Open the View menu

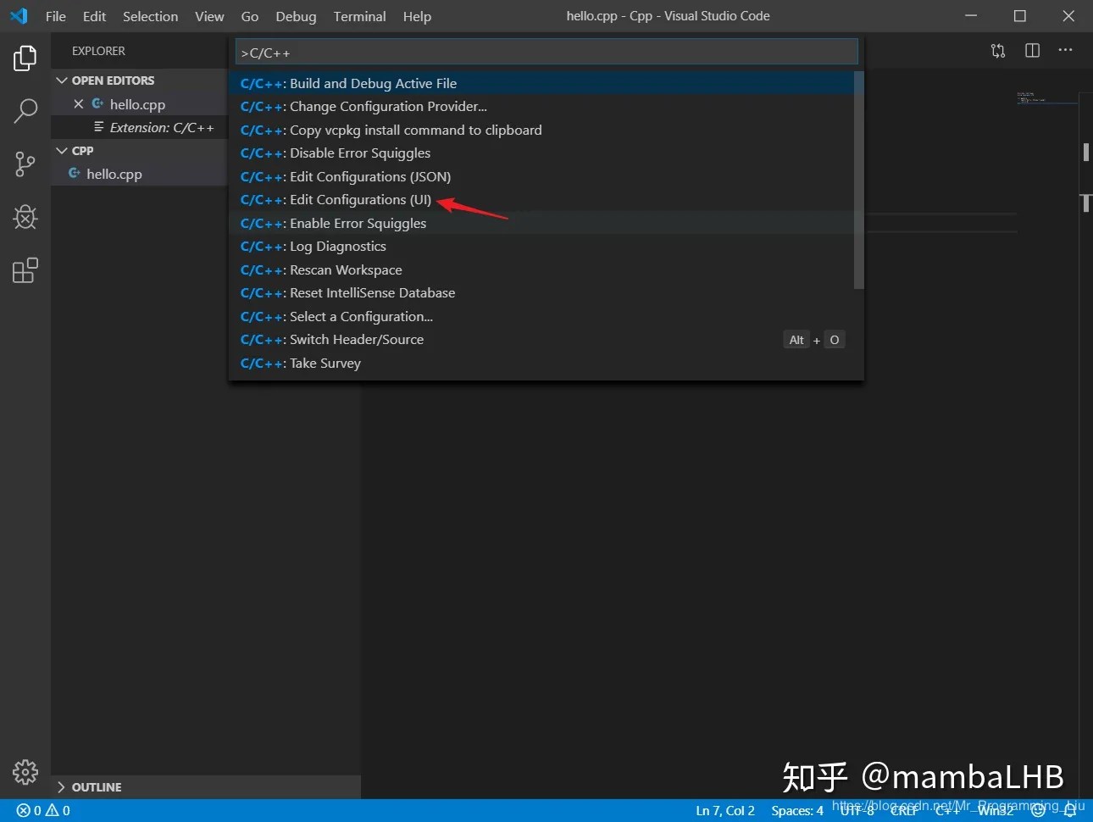(x=209, y=16)
